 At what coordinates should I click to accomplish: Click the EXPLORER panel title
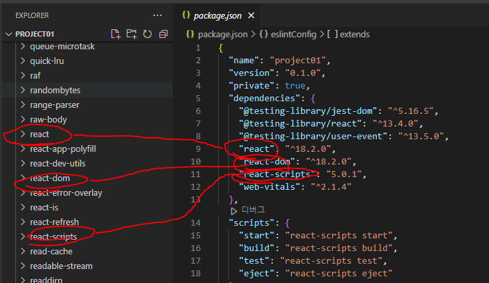click(32, 15)
